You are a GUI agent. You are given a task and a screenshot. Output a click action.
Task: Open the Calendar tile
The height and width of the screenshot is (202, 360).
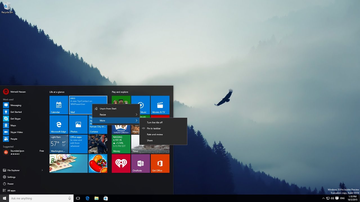[x=59, y=105]
